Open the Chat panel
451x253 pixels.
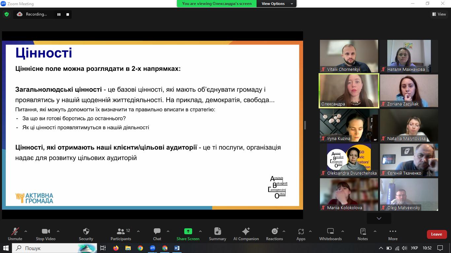[157, 234]
